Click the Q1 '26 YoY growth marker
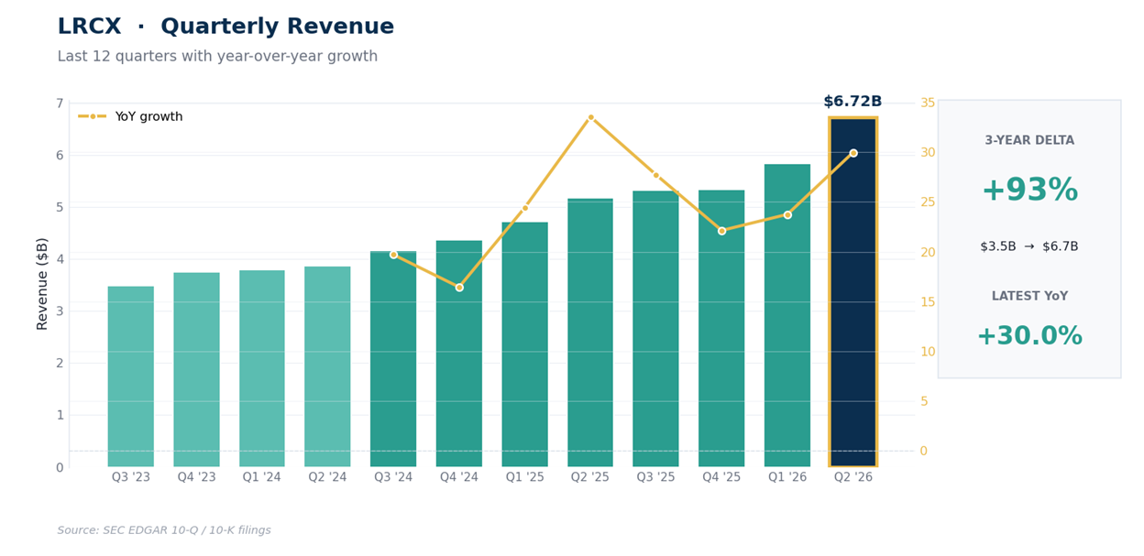Screen dimensions: 1144x556 click(x=787, y=214)
